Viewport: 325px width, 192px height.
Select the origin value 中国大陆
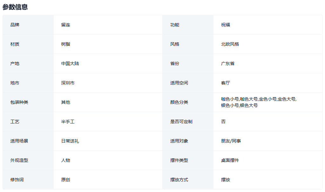pos(70,63)
